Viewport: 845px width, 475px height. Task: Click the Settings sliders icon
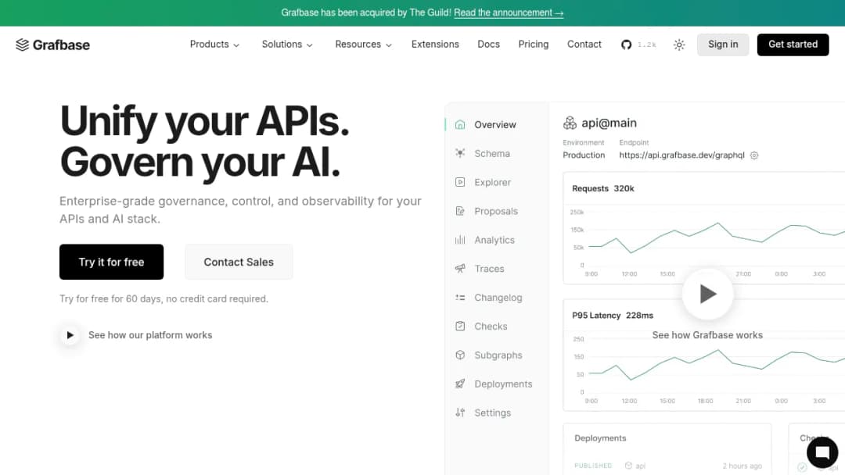[460, 412]
